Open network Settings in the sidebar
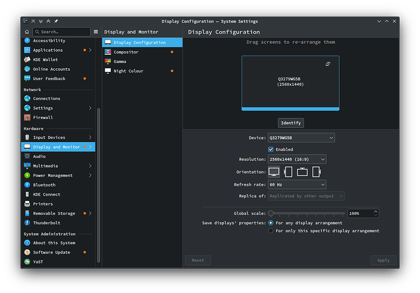Image resolution: width=420 pixels, height=293 pixels. 58,108
